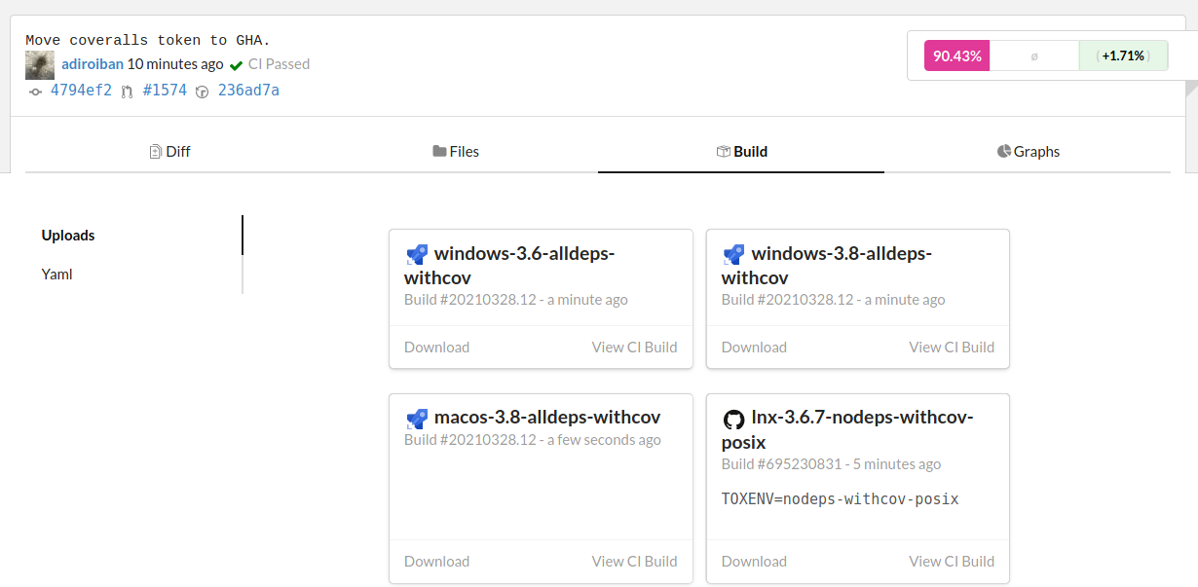This screenshot has height=587, width=1198.
Task: Switch to the Diff tab
Action: pos(169,152)
